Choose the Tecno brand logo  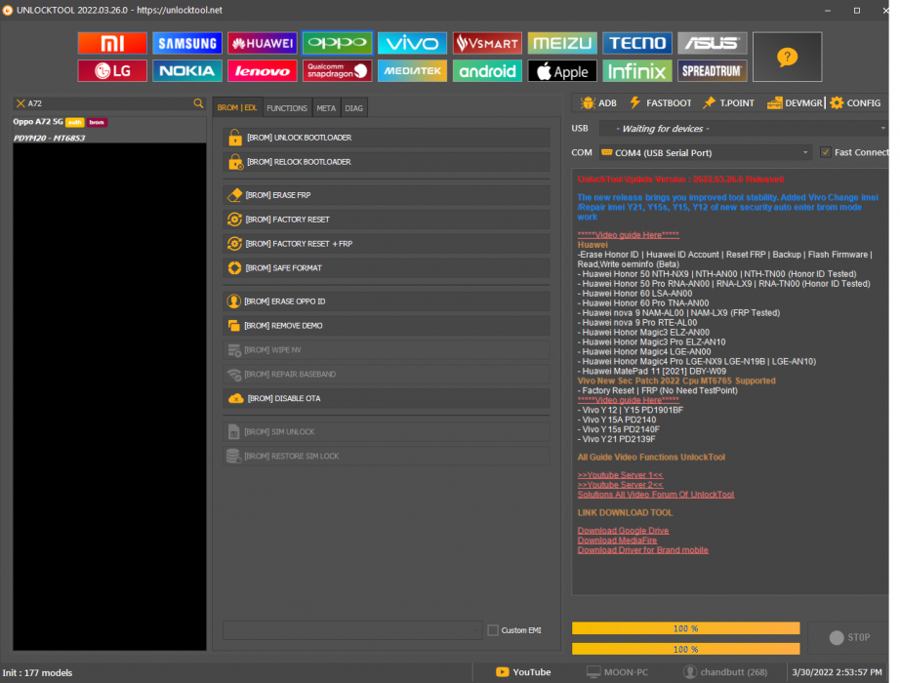click(x=637, y=43)
